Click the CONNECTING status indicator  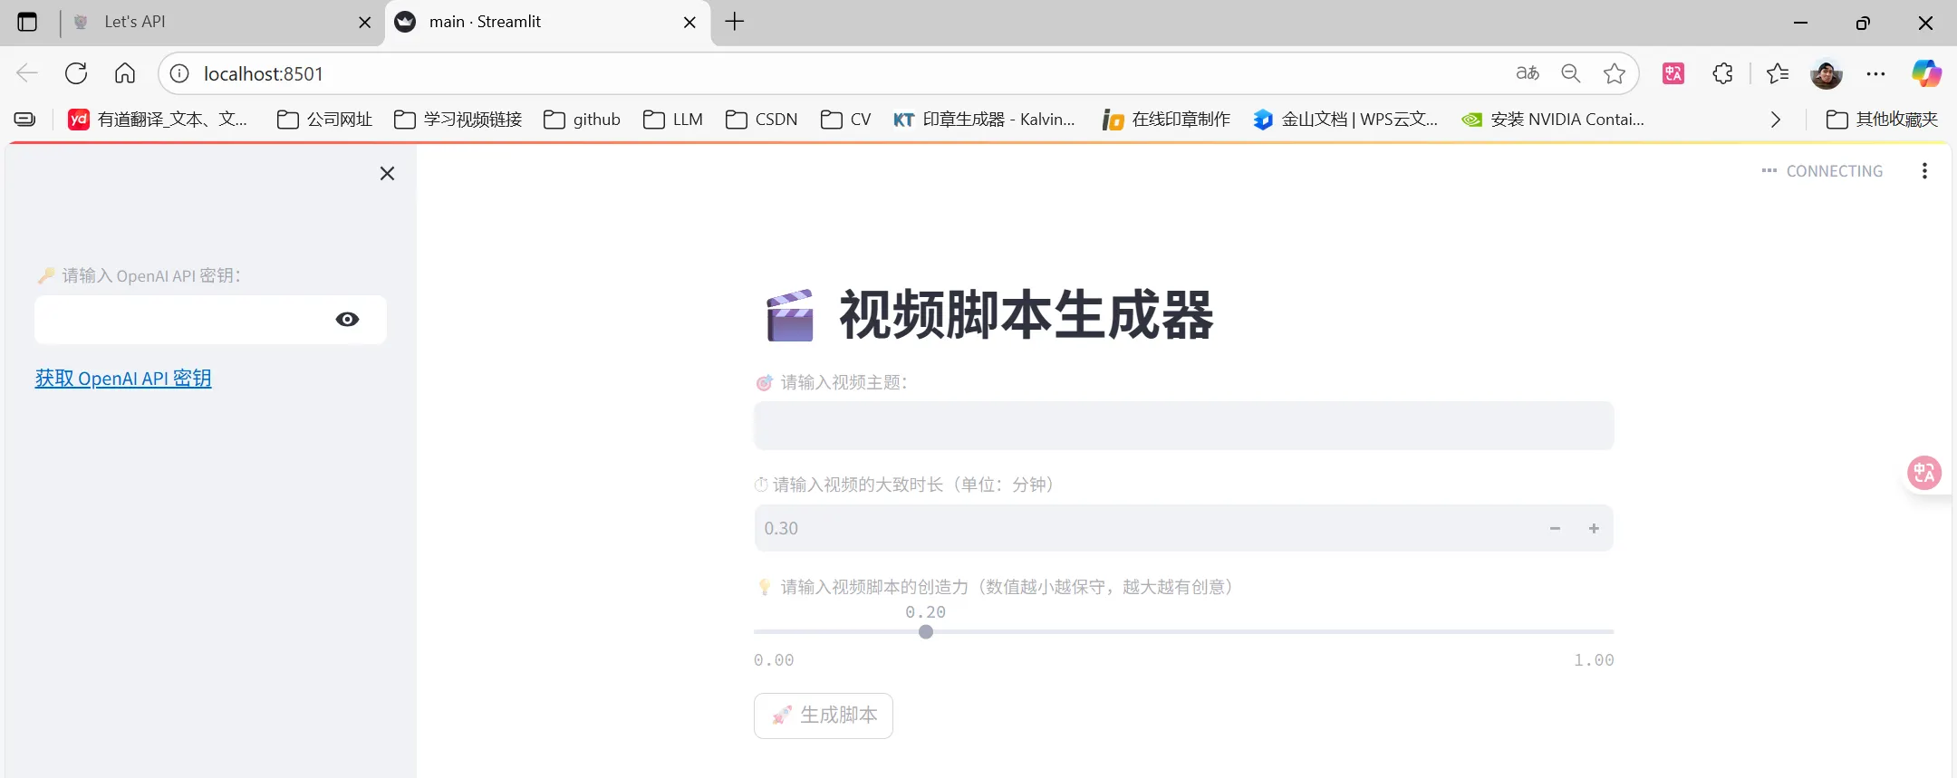click(1822, 171)
